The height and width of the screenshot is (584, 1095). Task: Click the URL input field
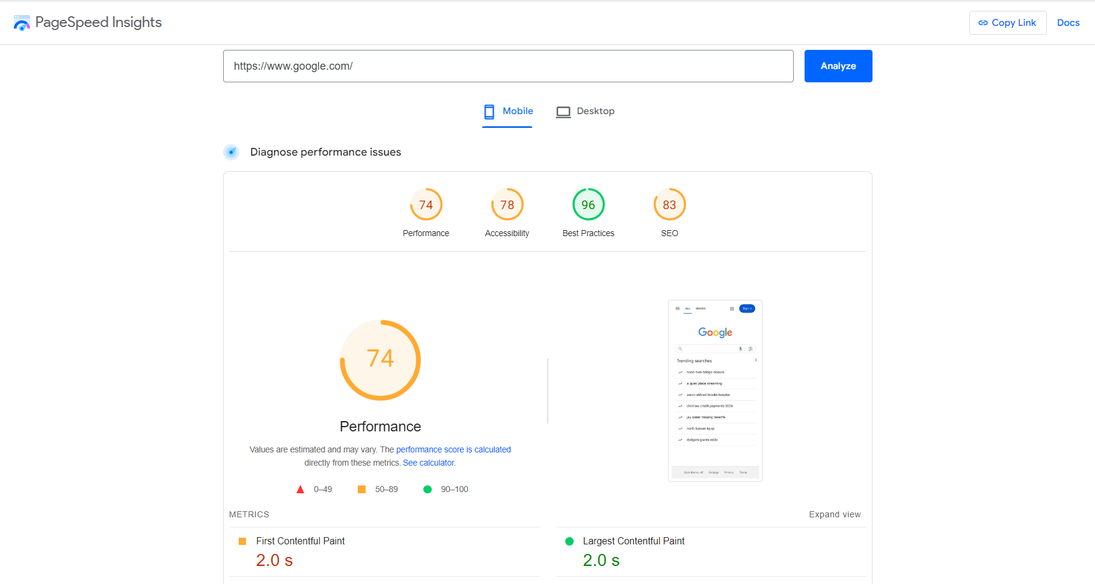[508, 66]
